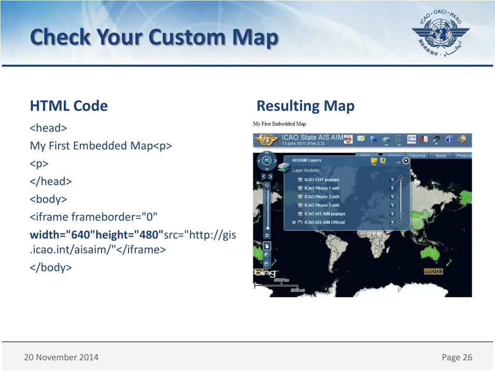Click the zoom out minus below slider
Viewport: 495px width, 371px height.
267,236
